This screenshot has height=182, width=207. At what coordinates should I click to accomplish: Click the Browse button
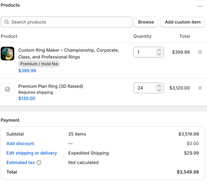(x=146, y=22)
